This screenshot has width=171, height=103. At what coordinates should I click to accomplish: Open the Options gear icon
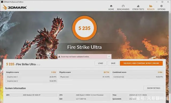click(x=161, y=6)
